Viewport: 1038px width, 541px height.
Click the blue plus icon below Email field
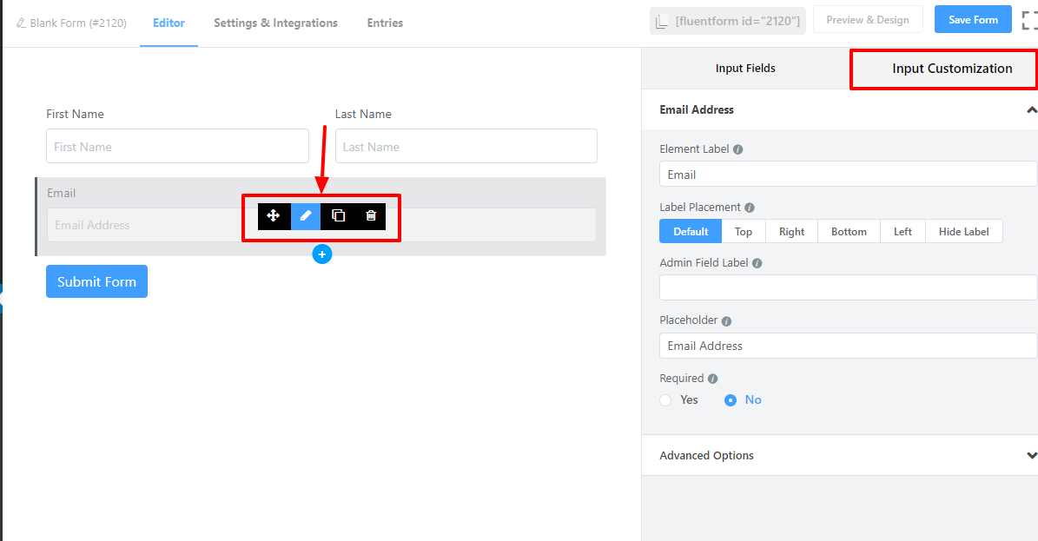(322, 254)
